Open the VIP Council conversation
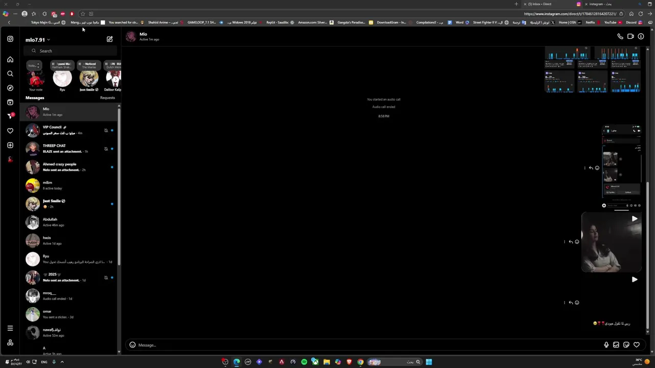 (69, 130)
